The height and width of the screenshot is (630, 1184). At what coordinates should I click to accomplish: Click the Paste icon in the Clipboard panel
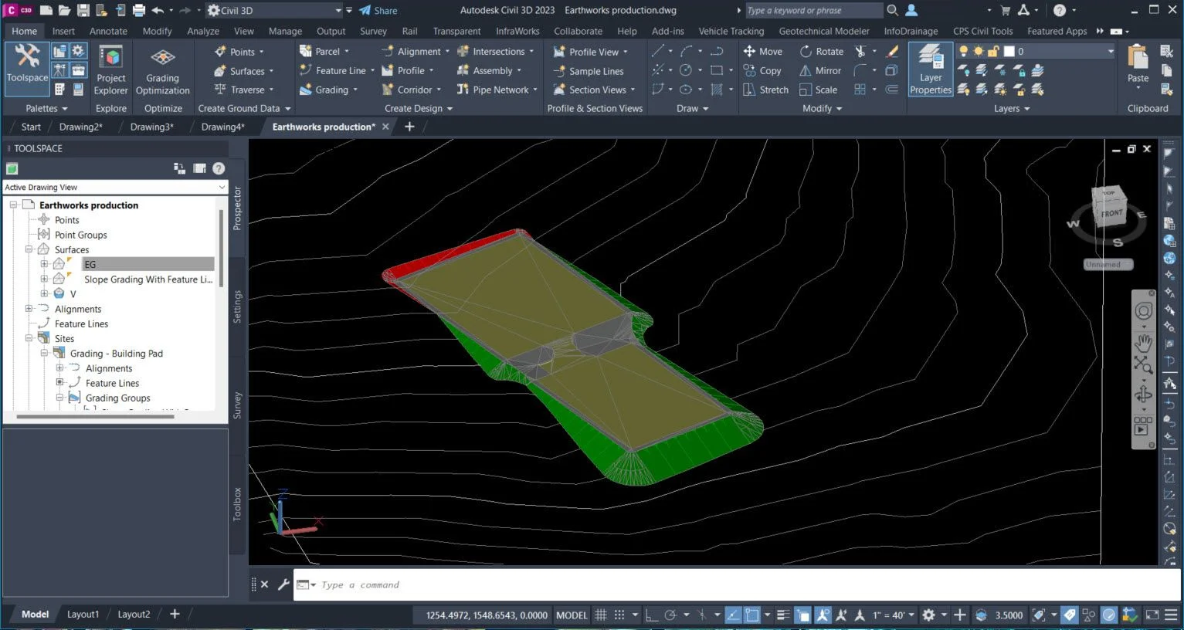[x=1137, y=62]
